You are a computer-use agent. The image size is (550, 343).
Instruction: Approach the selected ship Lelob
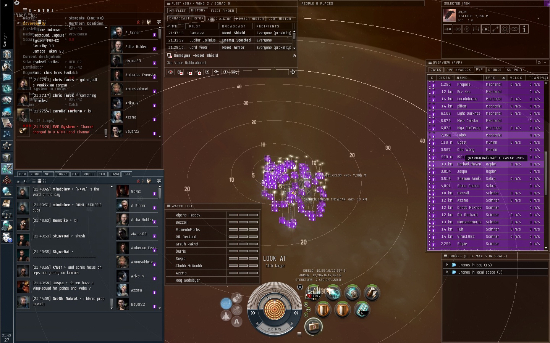(x=448, y=29)
